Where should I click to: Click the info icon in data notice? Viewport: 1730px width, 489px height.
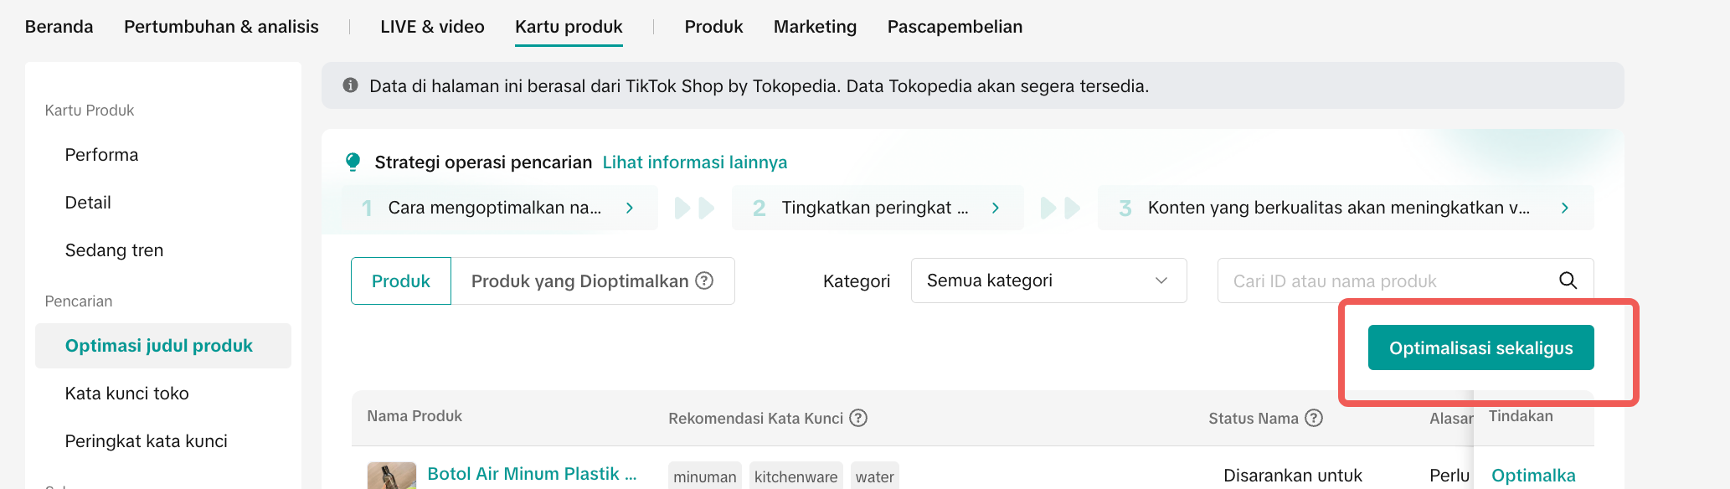click(351, 85)
